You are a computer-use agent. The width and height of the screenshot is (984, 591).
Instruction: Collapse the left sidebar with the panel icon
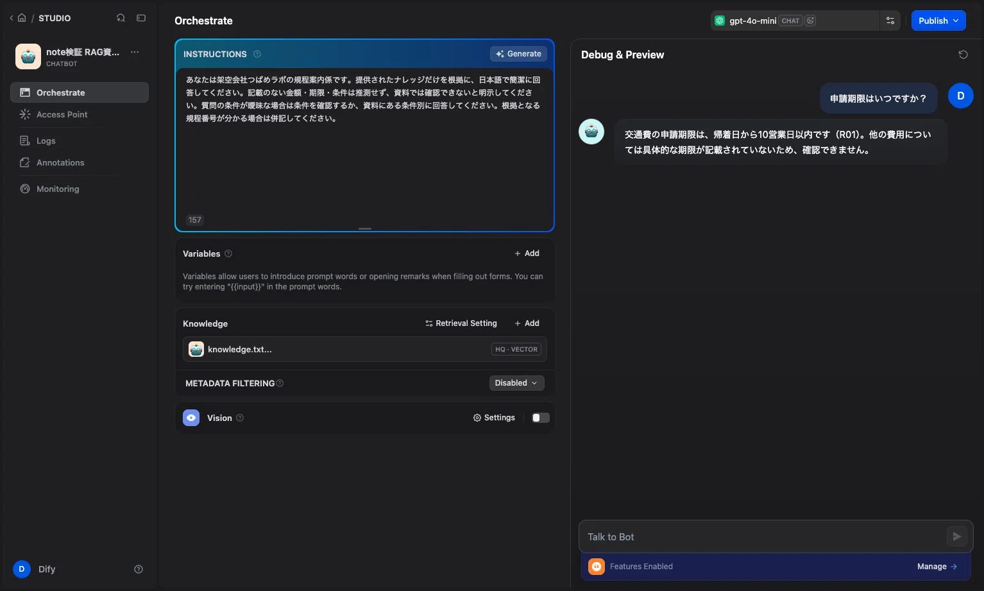point(141,18)
